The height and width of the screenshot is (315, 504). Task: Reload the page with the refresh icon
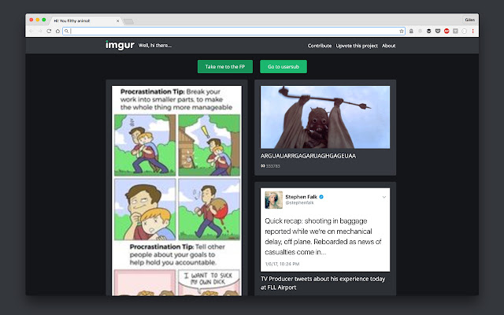[x=49, y=31]
